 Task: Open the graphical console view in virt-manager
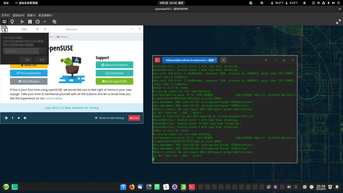(x=4, y=21)
